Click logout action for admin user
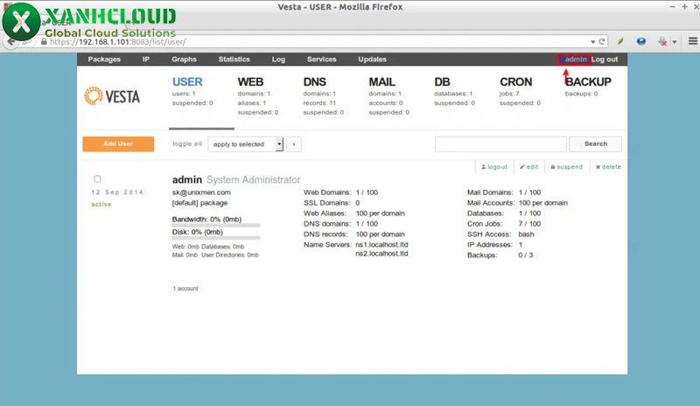This screenshot has height=406, width=700. (494, 167)
